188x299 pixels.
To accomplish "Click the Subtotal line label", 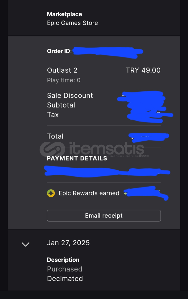I will coord(61,105).
